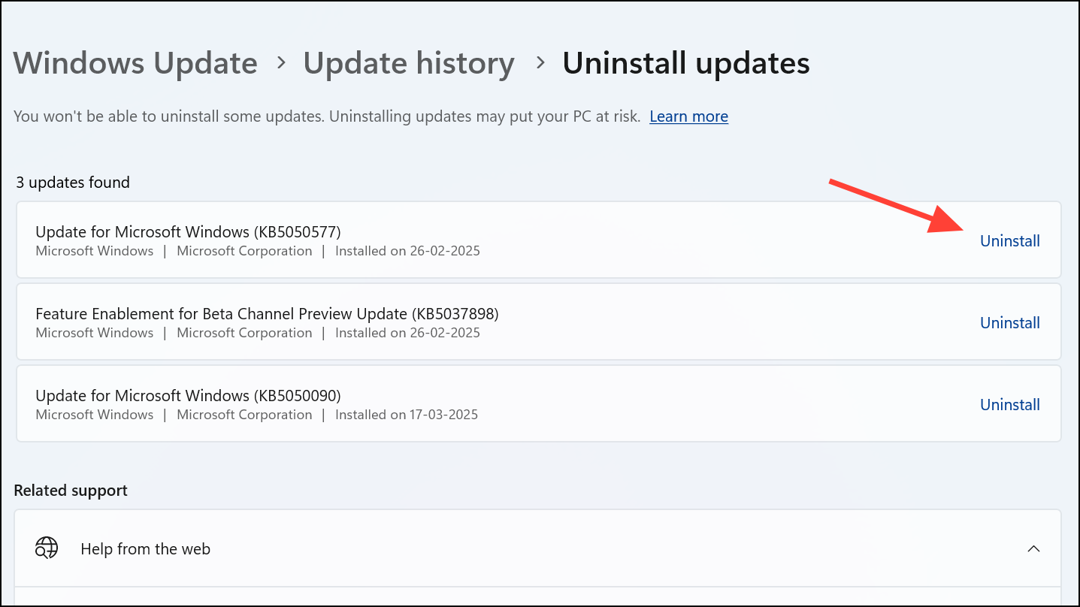Uninstall Feature Enablement update KB5037898
The width and height of the screenshot is (1080, 607).
click(x=1009, y=323)
